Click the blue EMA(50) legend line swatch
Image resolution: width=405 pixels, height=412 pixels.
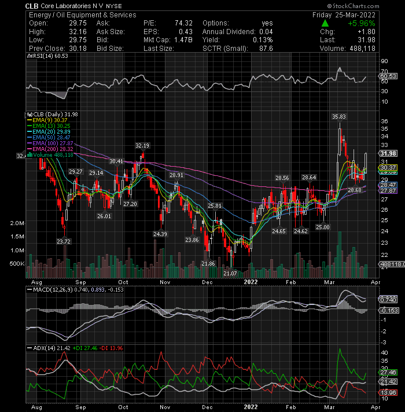tap(30, 137)
